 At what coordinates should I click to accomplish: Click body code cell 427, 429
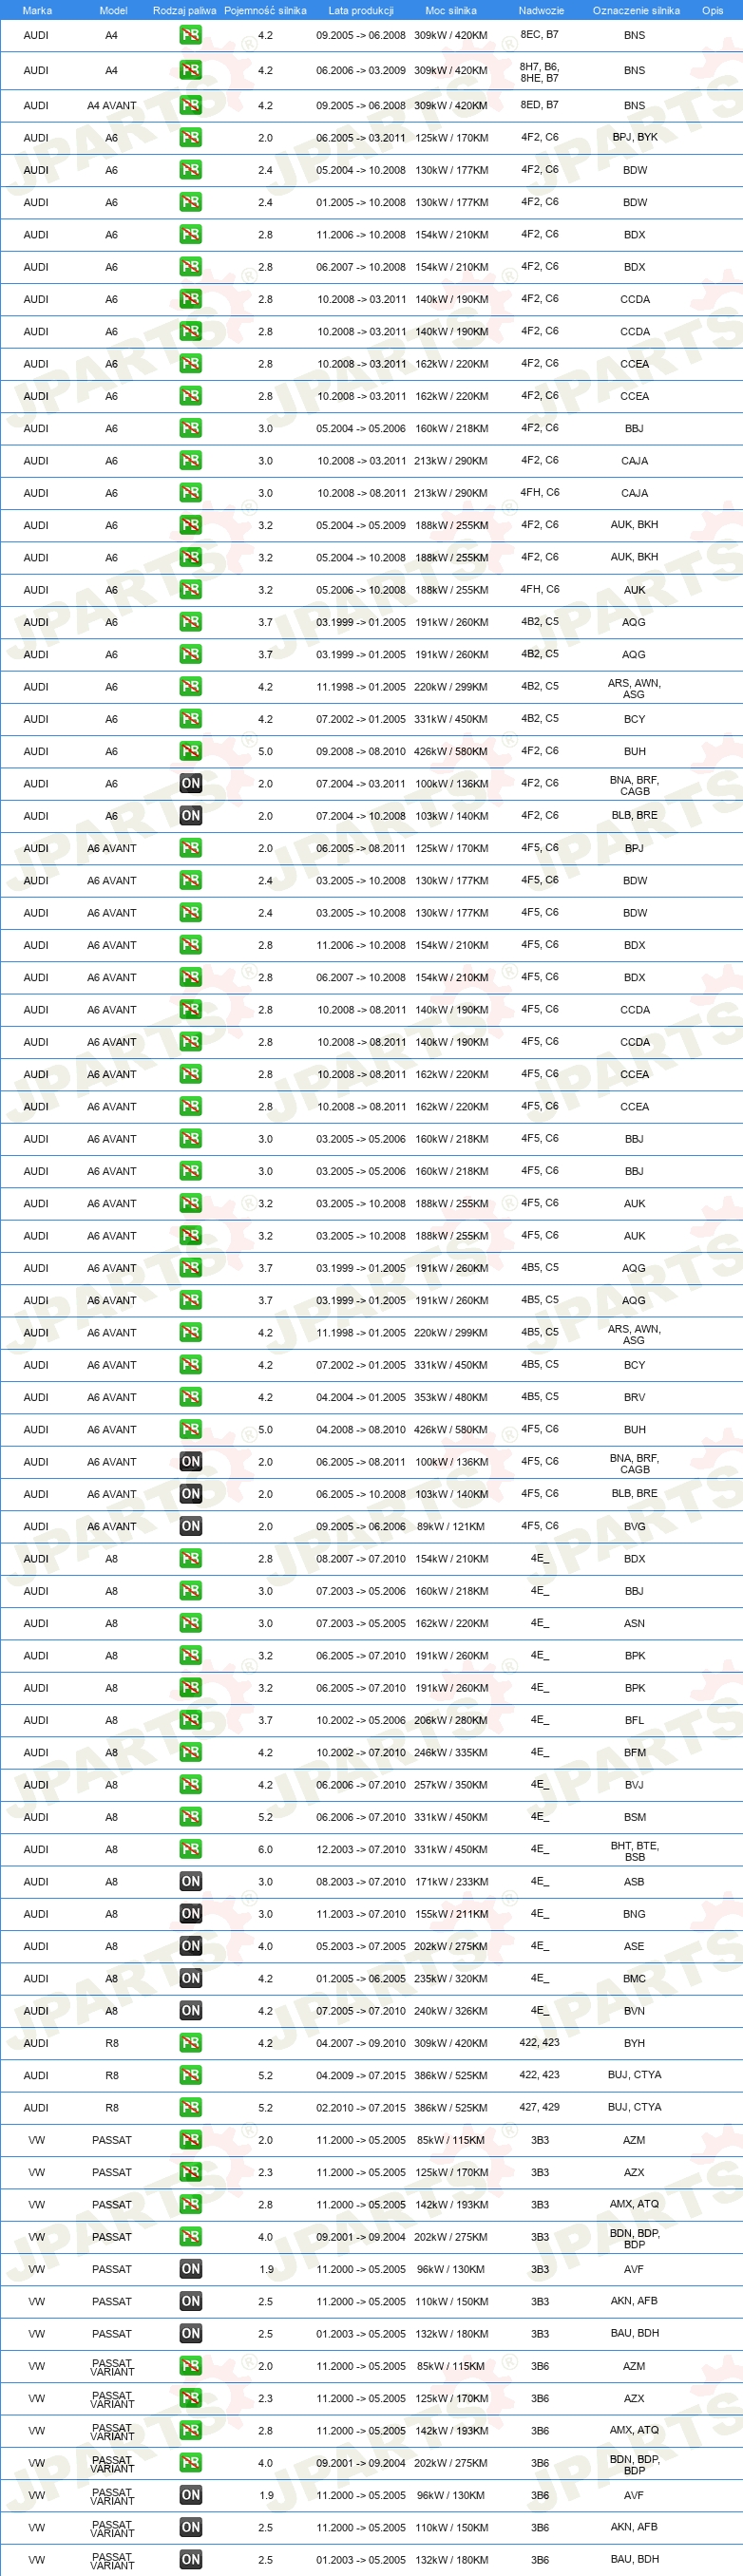pos(539,2107)
